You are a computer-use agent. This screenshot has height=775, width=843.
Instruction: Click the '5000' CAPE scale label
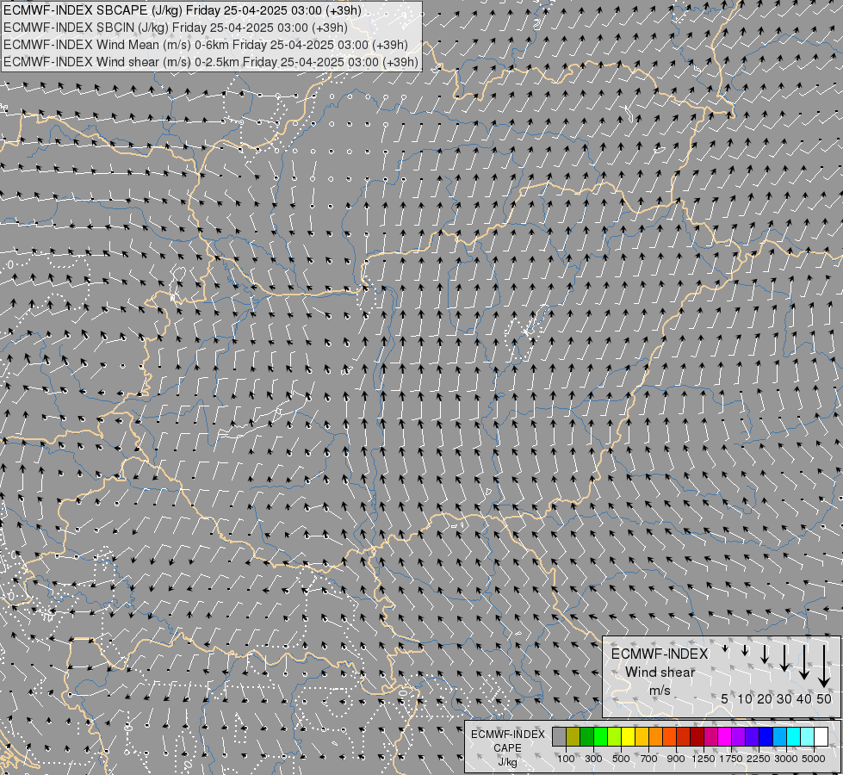(x=814, y=759)
